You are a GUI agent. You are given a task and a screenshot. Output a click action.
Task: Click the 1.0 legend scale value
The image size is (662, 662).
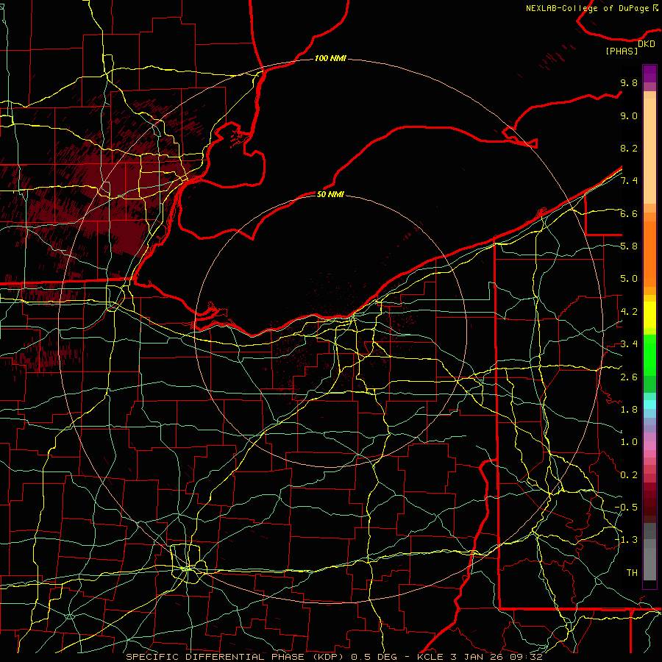point(629,442)
